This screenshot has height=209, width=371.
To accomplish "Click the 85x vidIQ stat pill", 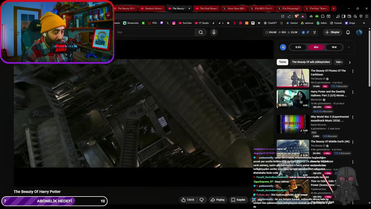I will tap(316, 47).
